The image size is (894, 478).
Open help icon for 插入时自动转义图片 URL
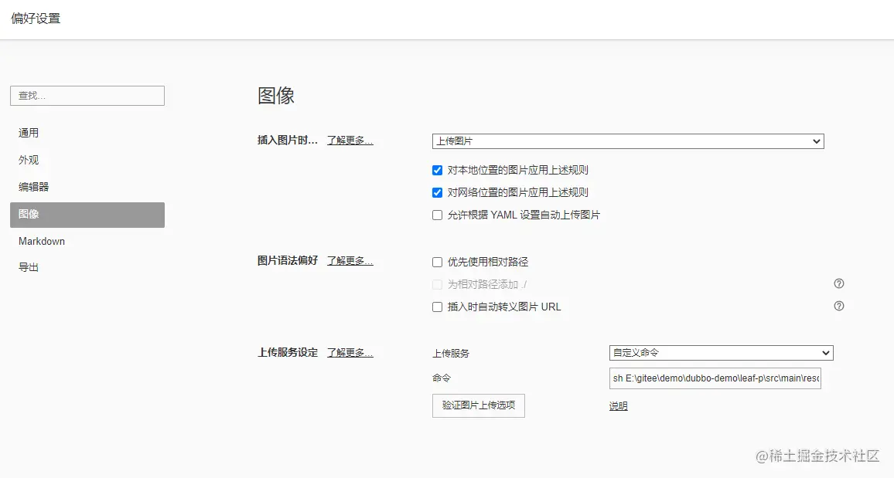pyautogui.click(x=838, y=306)
